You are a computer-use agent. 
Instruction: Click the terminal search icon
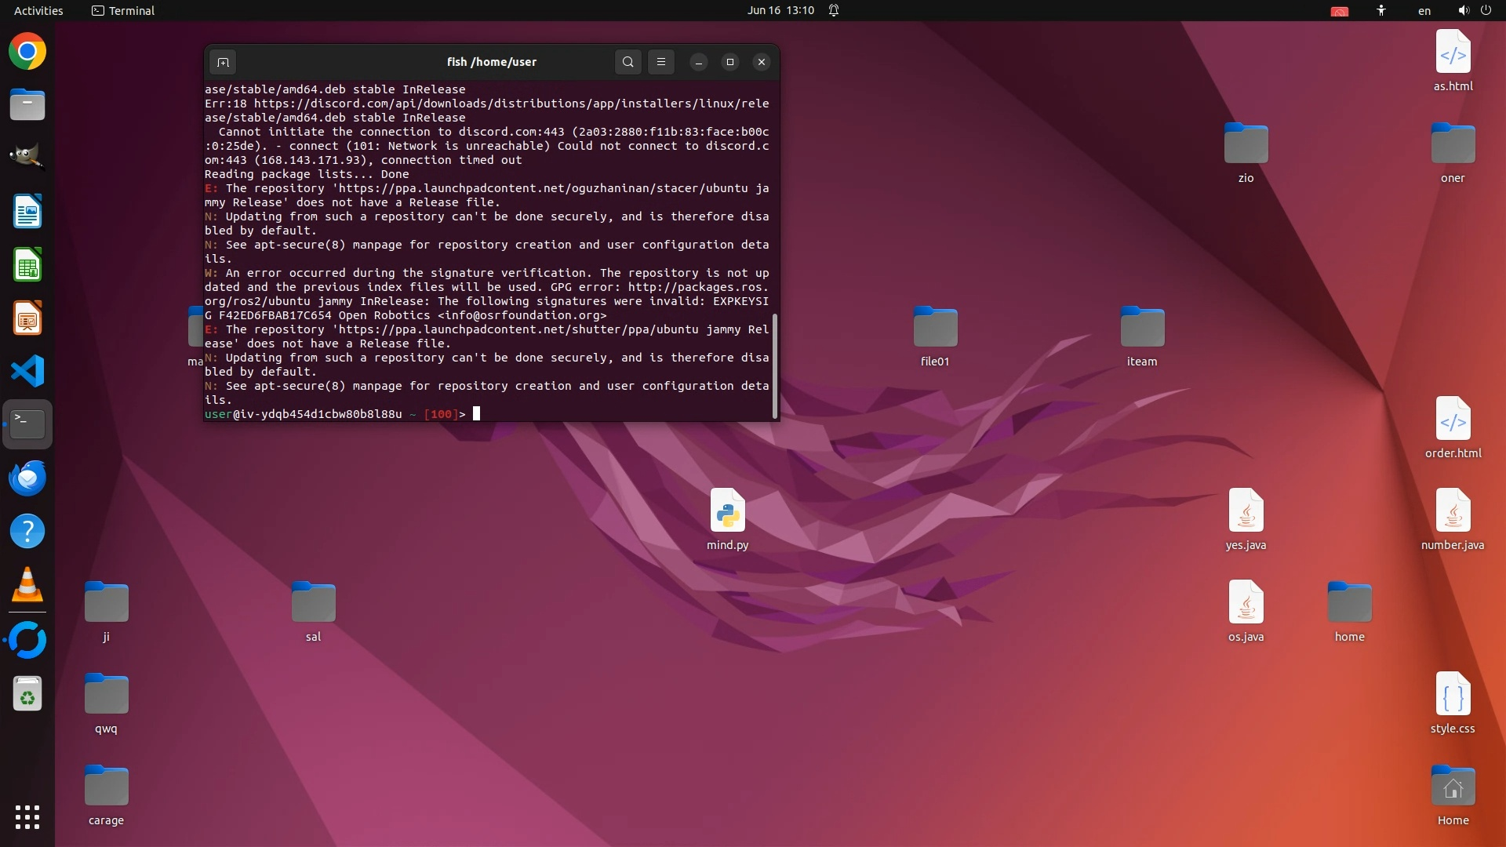tap(627, 62)
